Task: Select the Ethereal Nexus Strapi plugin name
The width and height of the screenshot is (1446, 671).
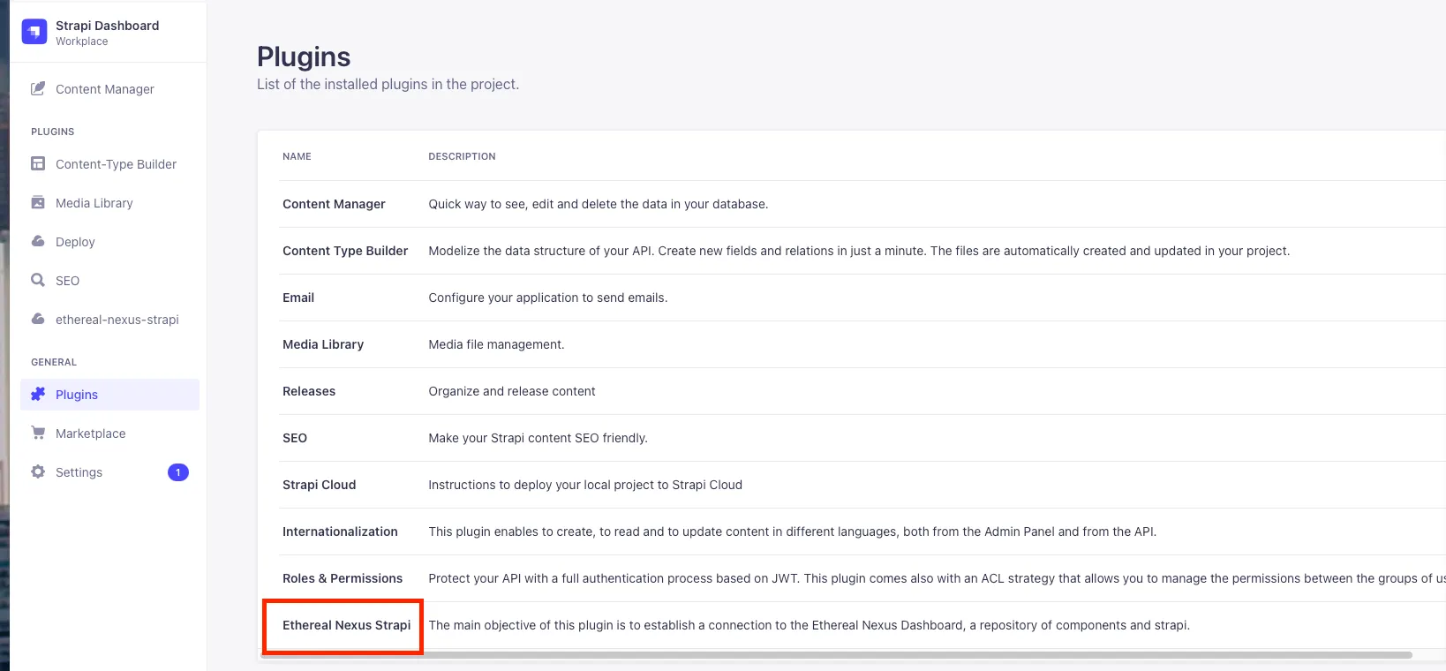Action: point(346,625)
